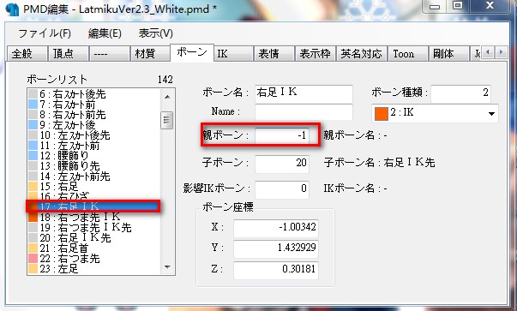
Task: Click the bone list scroll down arrow
Action: pos(167,266)
